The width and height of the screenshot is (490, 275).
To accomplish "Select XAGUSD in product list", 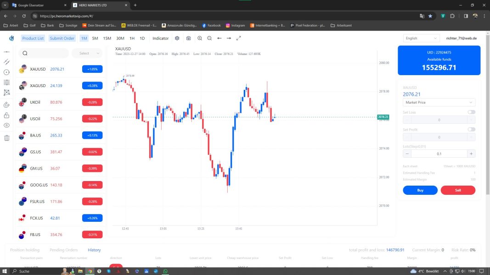I will [60, 85].
